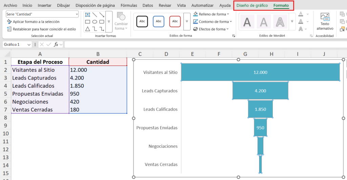This screenshot has height=180, width=347.
Task: Select cell Propuestas Enviadas in column A
Action: (x=40, y=94)
